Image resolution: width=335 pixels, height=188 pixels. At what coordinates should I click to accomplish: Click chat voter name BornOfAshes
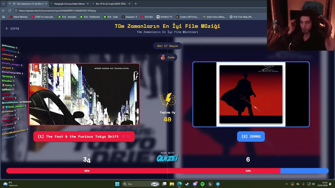click(x=10, y=103)
